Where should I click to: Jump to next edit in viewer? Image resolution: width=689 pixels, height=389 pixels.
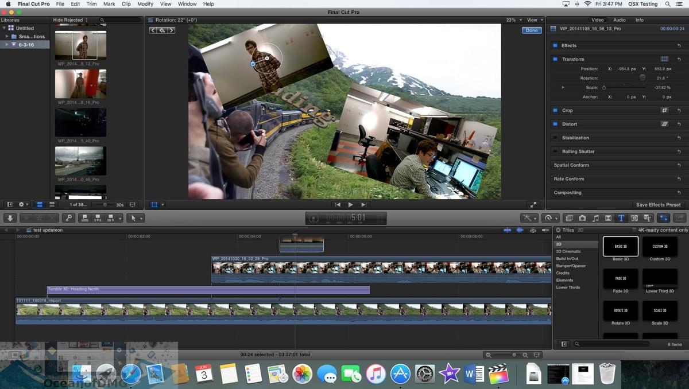[363, 204]
